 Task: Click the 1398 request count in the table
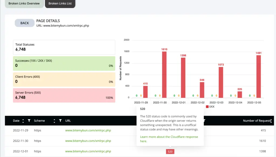(263, 151)
